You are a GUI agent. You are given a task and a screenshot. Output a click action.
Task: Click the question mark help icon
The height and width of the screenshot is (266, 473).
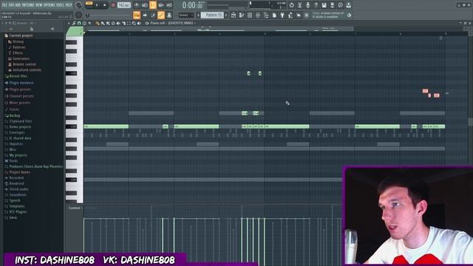point(316,5)
